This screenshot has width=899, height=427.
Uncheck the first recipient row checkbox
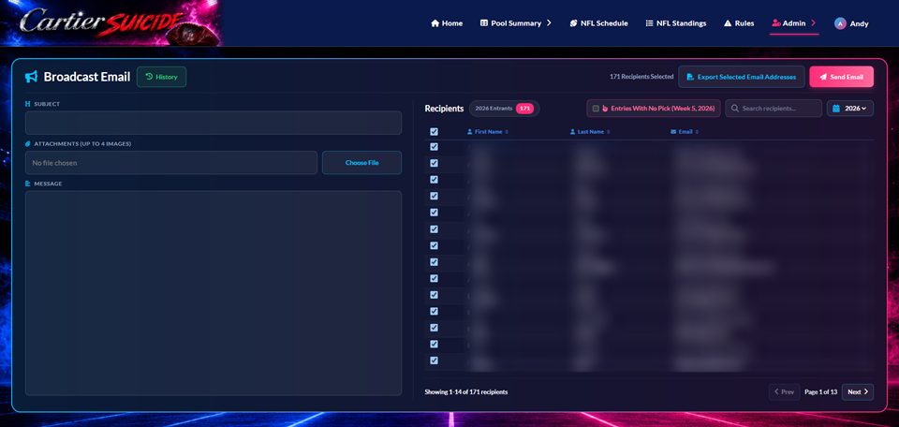pos(434,147)
